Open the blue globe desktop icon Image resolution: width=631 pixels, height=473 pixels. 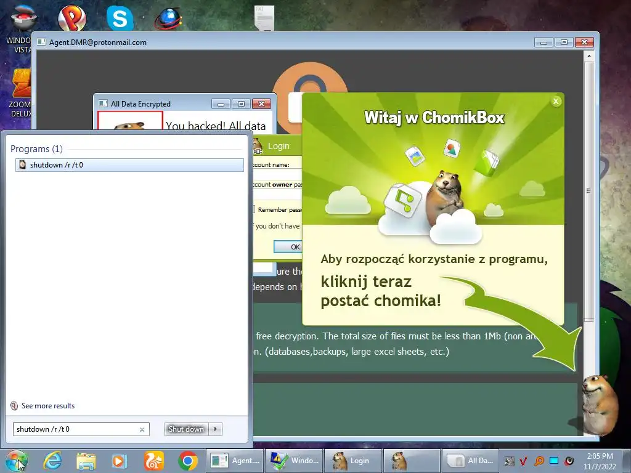(169, 19)
